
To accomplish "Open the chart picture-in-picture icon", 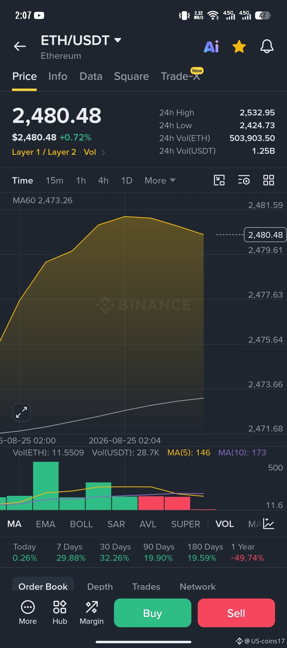I will pos(219,180).
